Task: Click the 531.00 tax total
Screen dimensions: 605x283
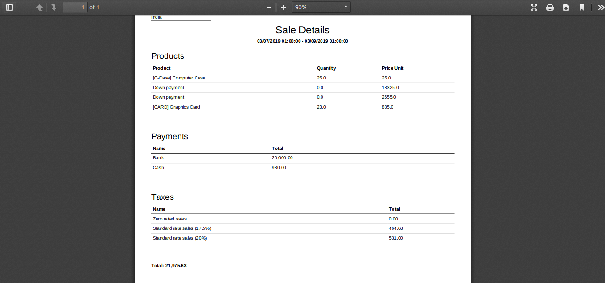Action: pyautogui.click(x=396, y=238)
